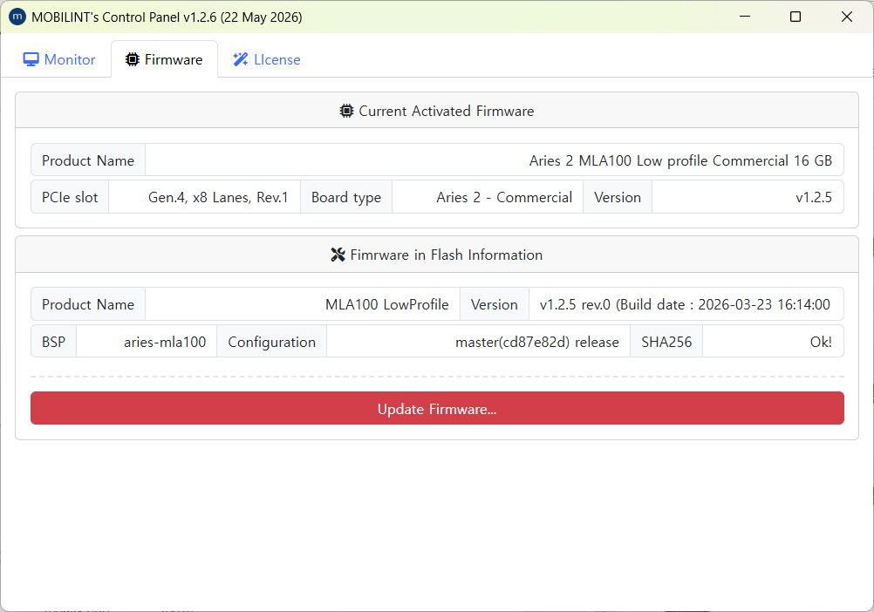Image resolution: width=874 pixels, height=612 pixels.
Task: Click 'Aries 2 MLA100 Low profile Commercial 16 GB'
Action: [x=680, y=161]
